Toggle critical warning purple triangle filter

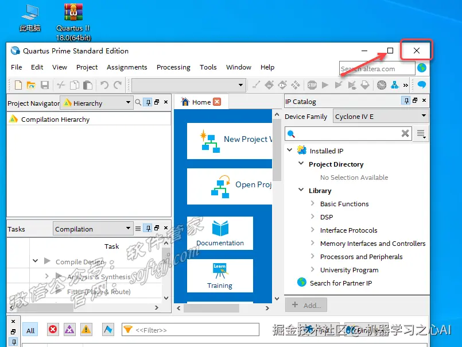click(69, 329)
